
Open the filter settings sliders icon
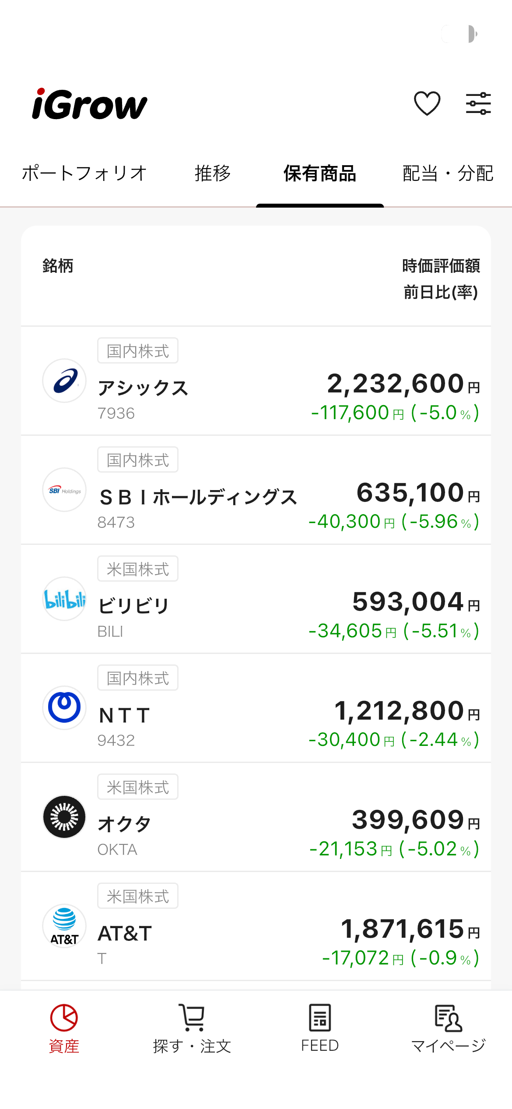point(478,104)
